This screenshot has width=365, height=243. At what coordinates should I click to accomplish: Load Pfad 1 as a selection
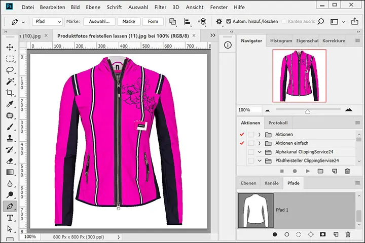pos(299,234)
